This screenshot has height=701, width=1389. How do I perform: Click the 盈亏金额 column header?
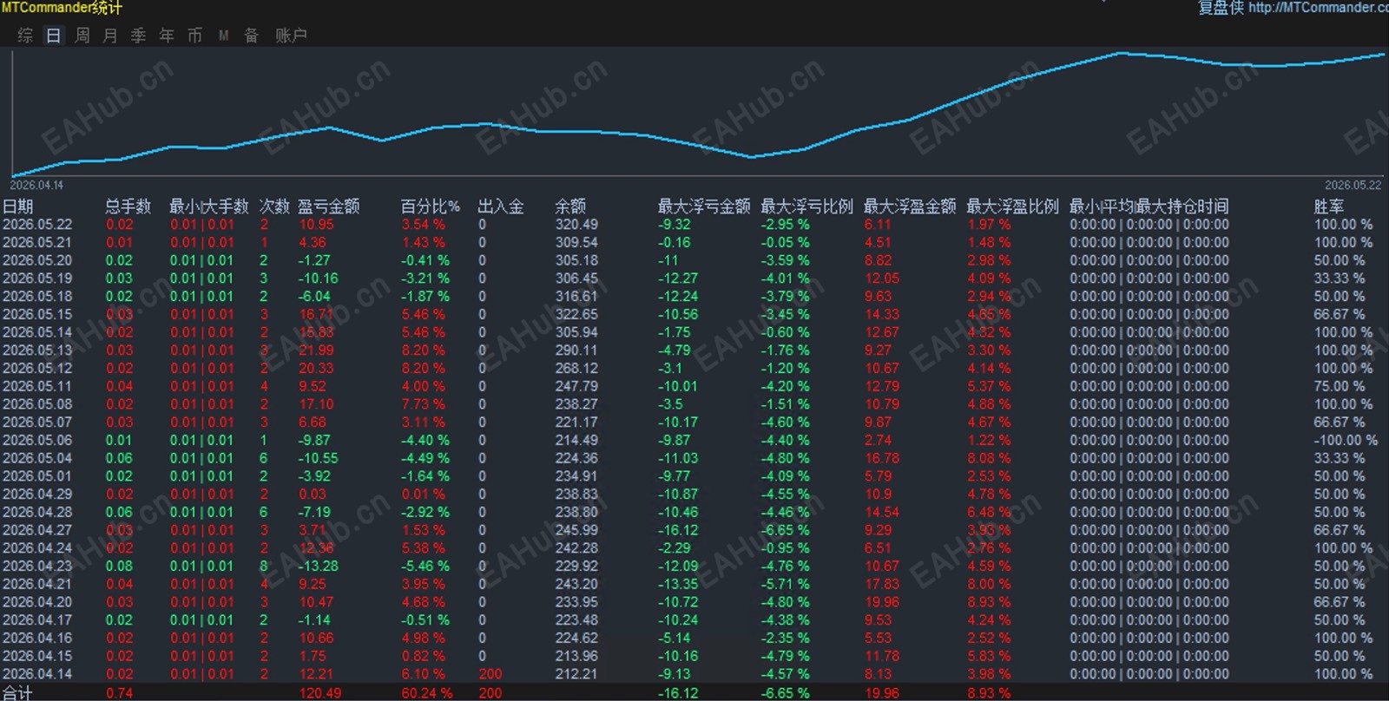coord(329,206)
